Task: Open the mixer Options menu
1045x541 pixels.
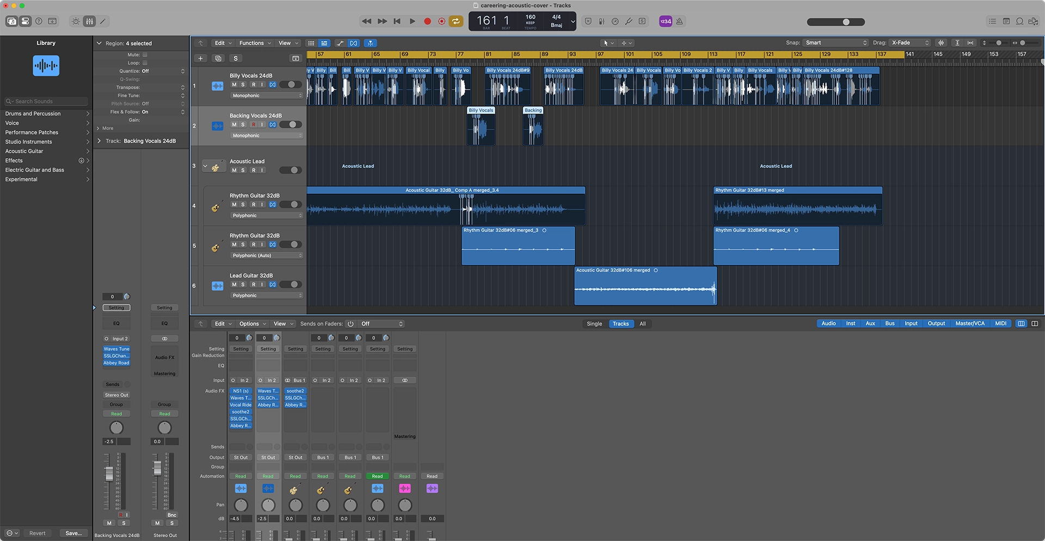Action: [x=253, y=324]
